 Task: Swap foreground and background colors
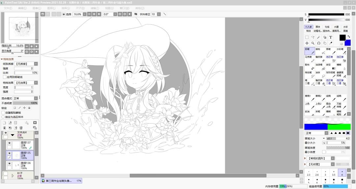349,36
